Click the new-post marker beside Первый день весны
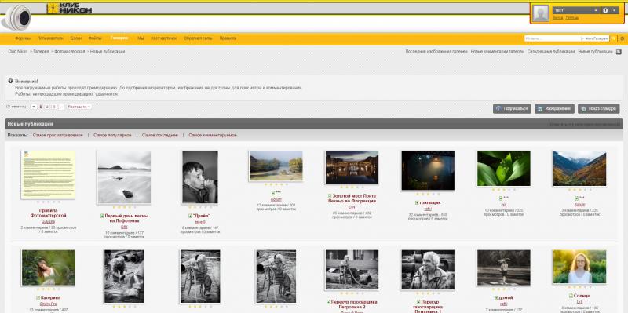 point(102,216)
